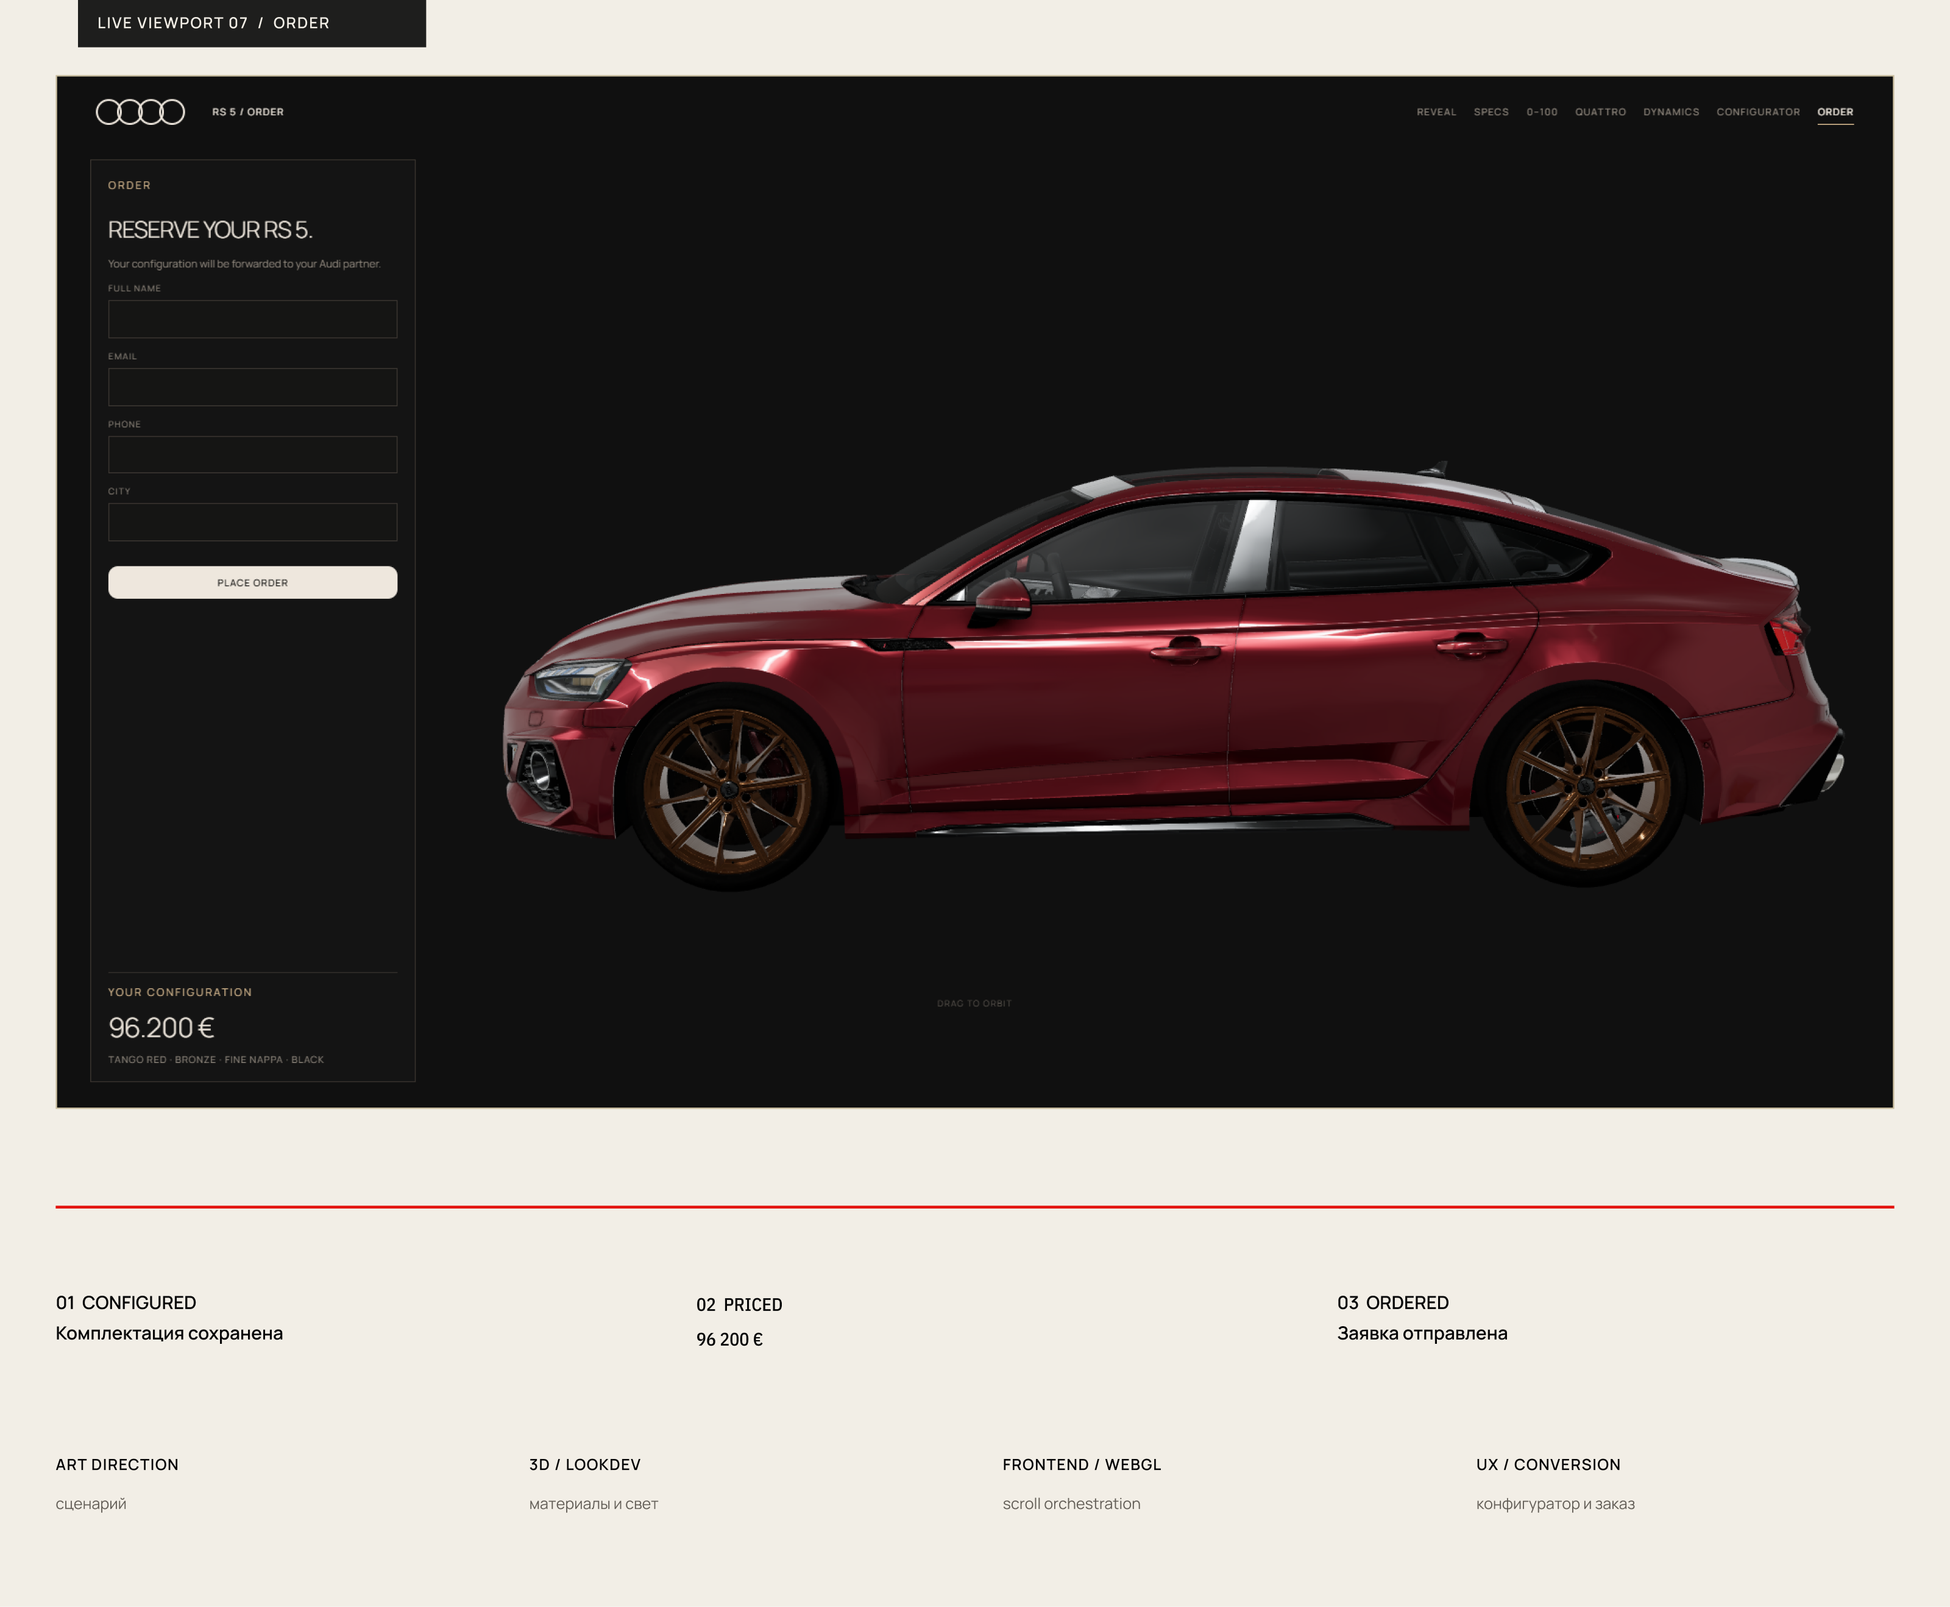The height and width of the screenshot is (1607, 1950).
Task: Click the '96 200 €' priced value
Action: click(x=729, y=1340)
